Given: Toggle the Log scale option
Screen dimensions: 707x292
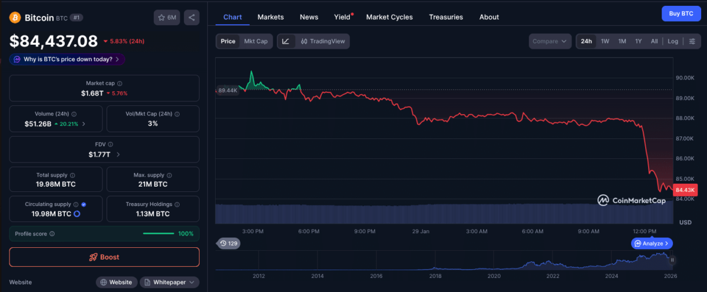Looking at the screenshot, I should [673, 41].
